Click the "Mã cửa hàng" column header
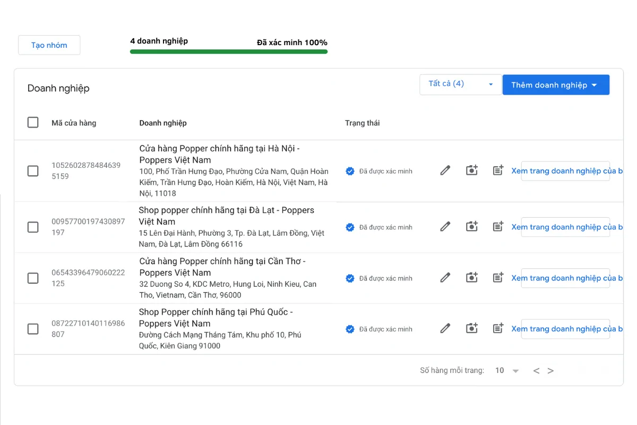The height and width of the screenshot is (425, 637). (x=74, y=123)
